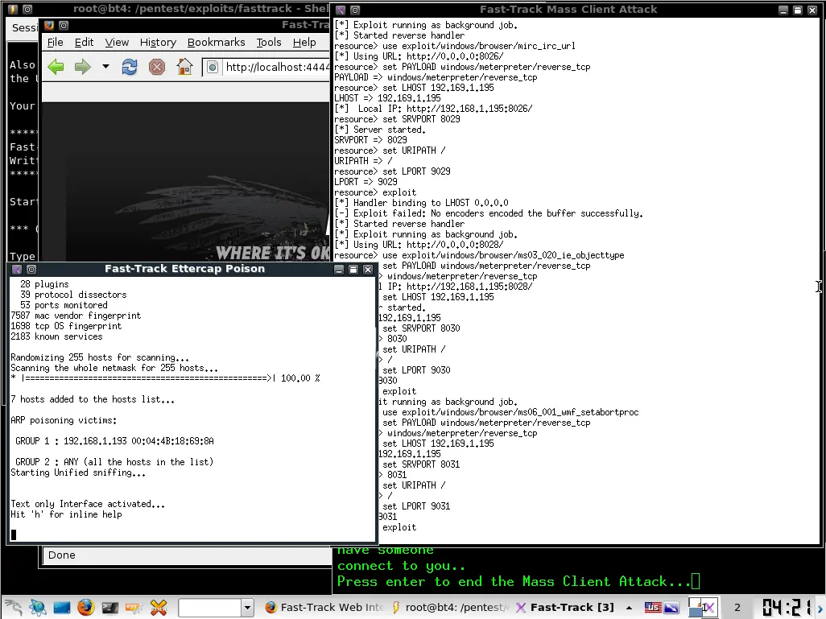This screenshot has width=826, height=619.
Task: Click 'Starting Unified sniffing...' line in Ettercap
Action: coord(78,473)
